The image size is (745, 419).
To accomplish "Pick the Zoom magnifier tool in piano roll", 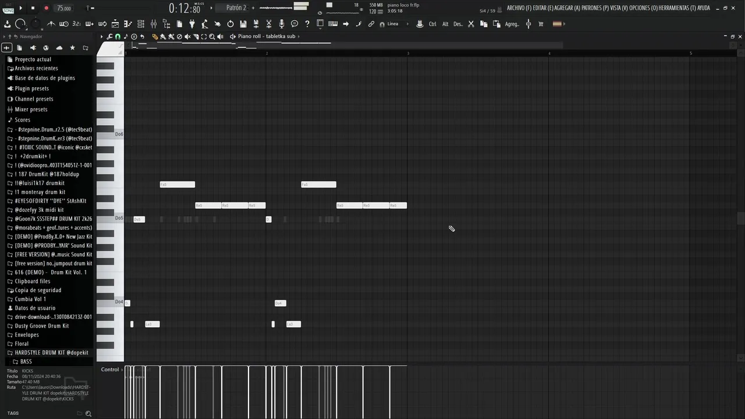I will (x=212, y=37).
